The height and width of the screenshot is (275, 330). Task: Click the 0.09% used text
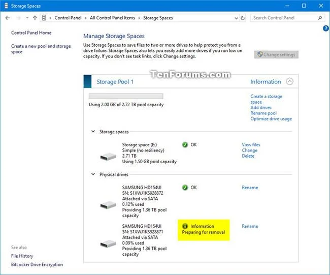pos(133,243)
